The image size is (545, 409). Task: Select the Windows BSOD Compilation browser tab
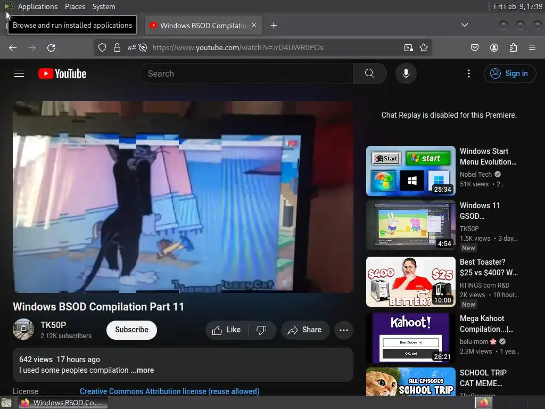[203, 26]
